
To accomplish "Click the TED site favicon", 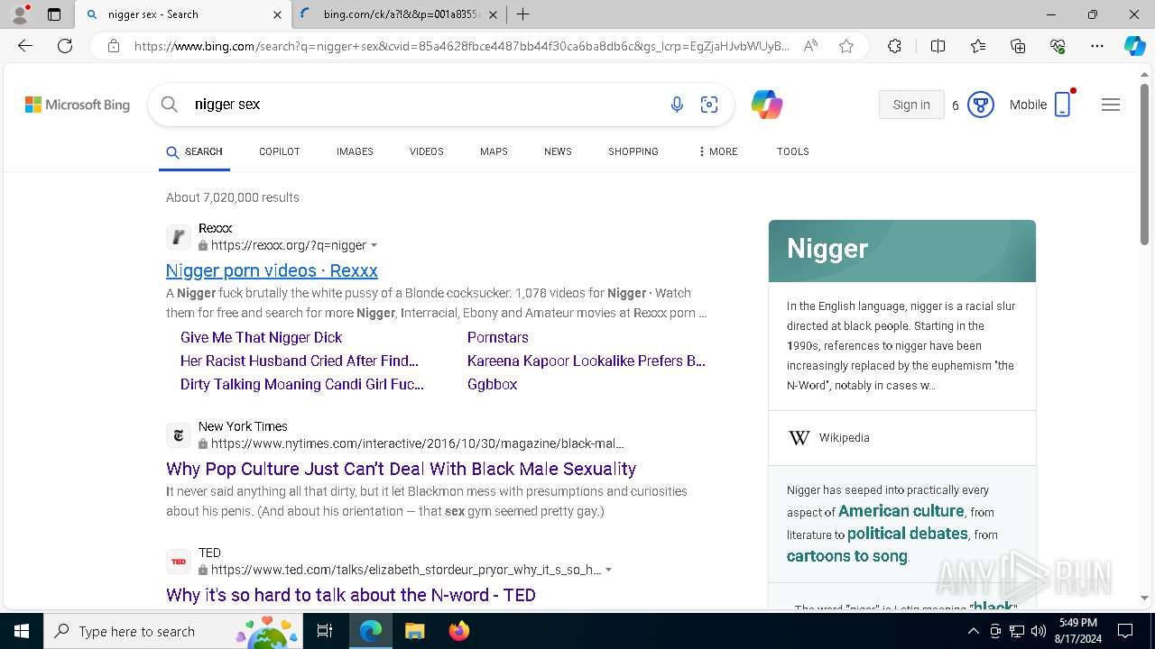I will pos(179,562).
